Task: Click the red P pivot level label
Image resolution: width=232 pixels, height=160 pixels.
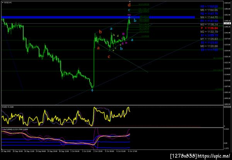Action: (x=209, y=28)
